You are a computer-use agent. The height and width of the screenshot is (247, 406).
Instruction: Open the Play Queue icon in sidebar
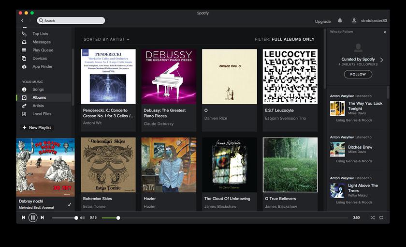point(24,50)
